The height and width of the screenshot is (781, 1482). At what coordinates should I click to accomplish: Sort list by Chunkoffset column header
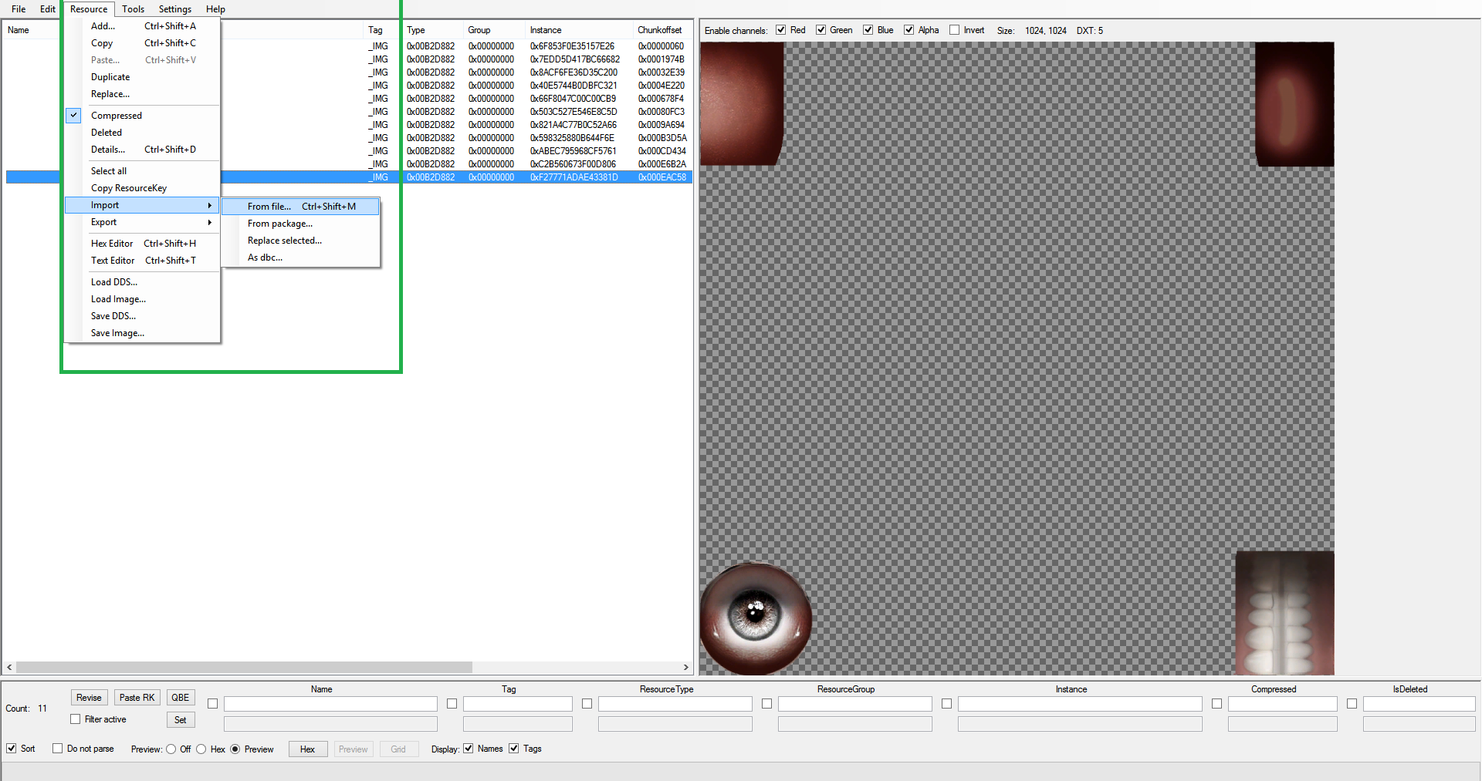(662, 30)
